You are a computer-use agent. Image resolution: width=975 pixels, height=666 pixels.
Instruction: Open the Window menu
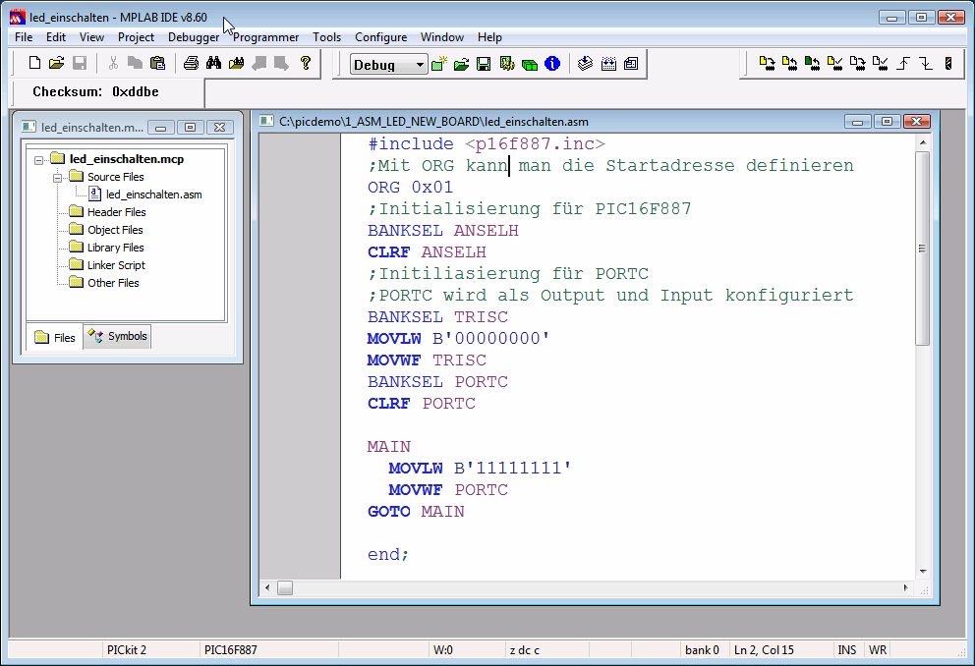pyautogui.click(x=442, y=37)
